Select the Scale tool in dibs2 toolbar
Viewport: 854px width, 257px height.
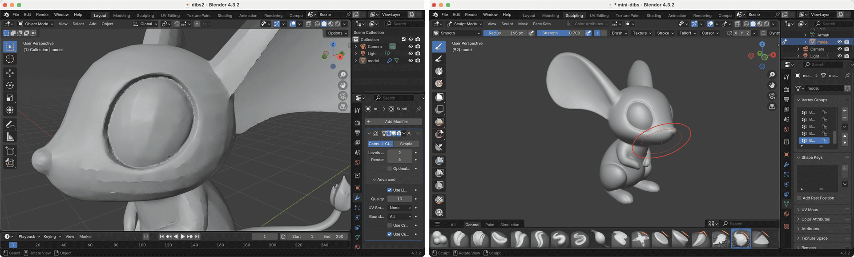click(10, 98)
